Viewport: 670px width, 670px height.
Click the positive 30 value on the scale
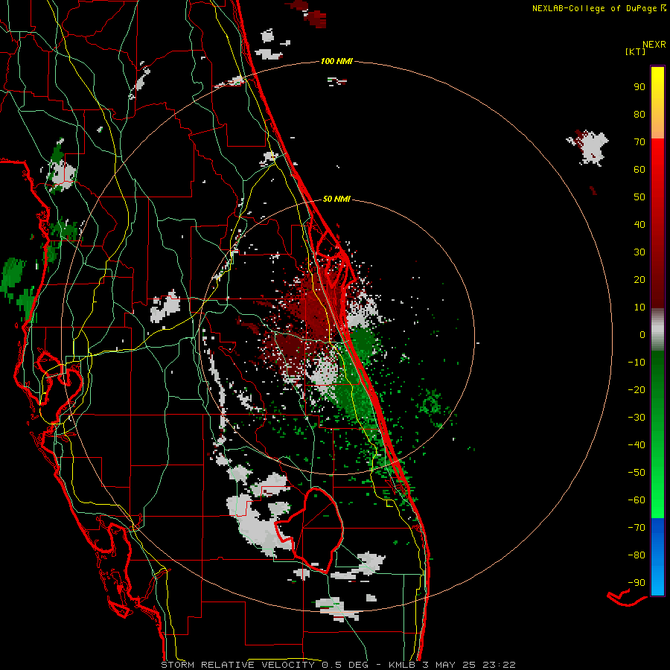pos(639,252)
